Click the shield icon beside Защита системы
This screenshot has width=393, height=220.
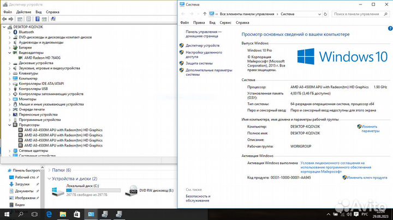pos(182,63)
